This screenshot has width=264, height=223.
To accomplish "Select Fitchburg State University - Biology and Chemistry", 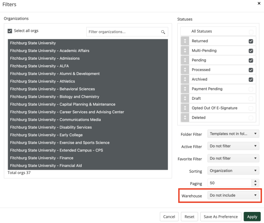I will 88,97.
